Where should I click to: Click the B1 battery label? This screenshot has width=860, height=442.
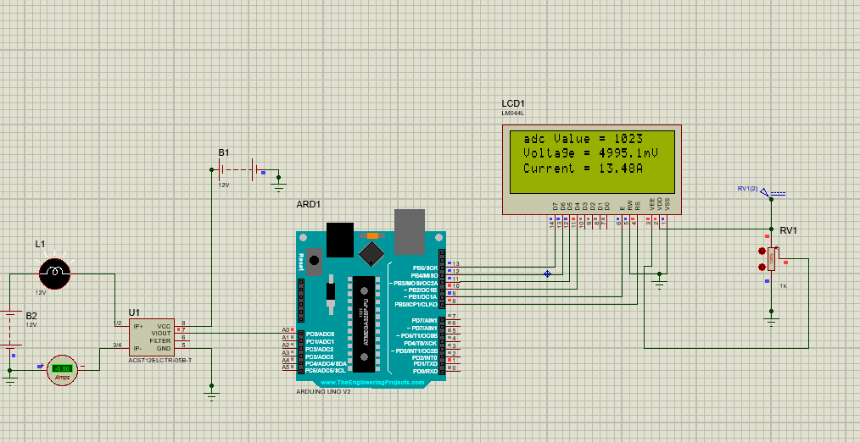pos(224,152)
